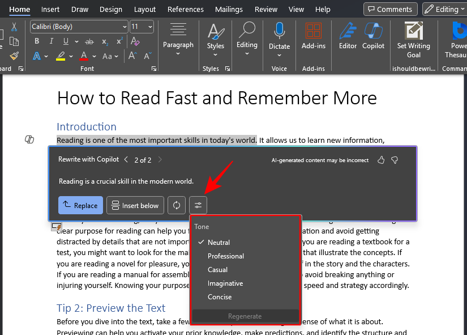
Task: Click the Copilot icon in document margin
Action: tap(29, 139)
